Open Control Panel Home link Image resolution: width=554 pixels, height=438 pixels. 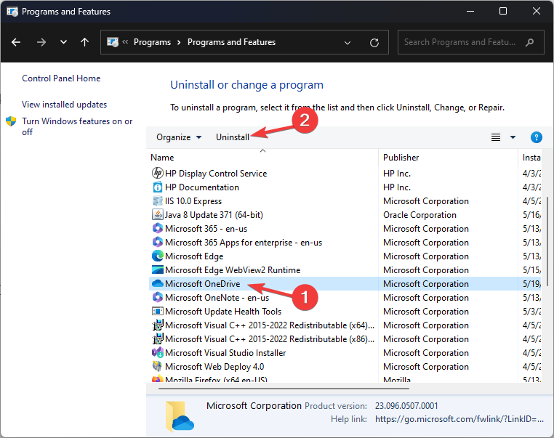point(61,78)
